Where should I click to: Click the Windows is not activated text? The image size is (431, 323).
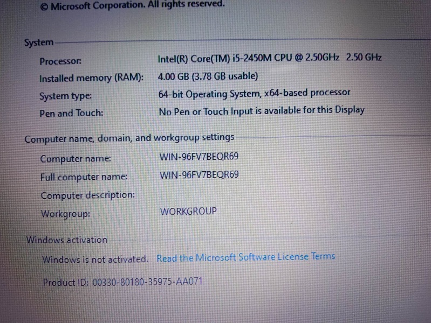95,259
